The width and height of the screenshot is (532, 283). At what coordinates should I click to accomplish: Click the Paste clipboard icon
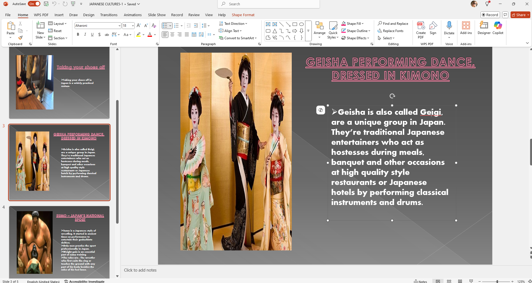coord(11,26)
